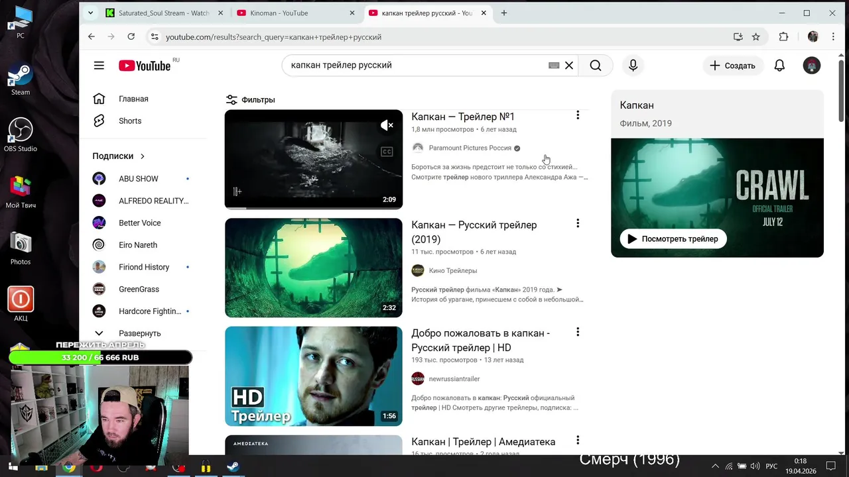Switch to the Saturated_Soul Stream tab
The height and width of the screenshot is (477, 849).
click(x=164, y=13)
